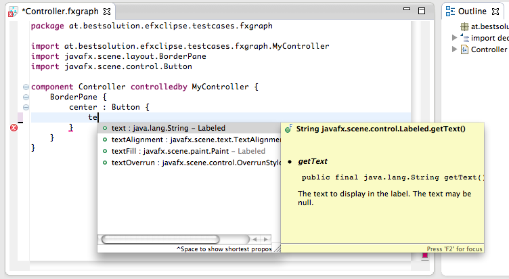Expand the import declarations outline node
Image resolution: width=509 pixels, height=279 pixels.
[454, 38]
